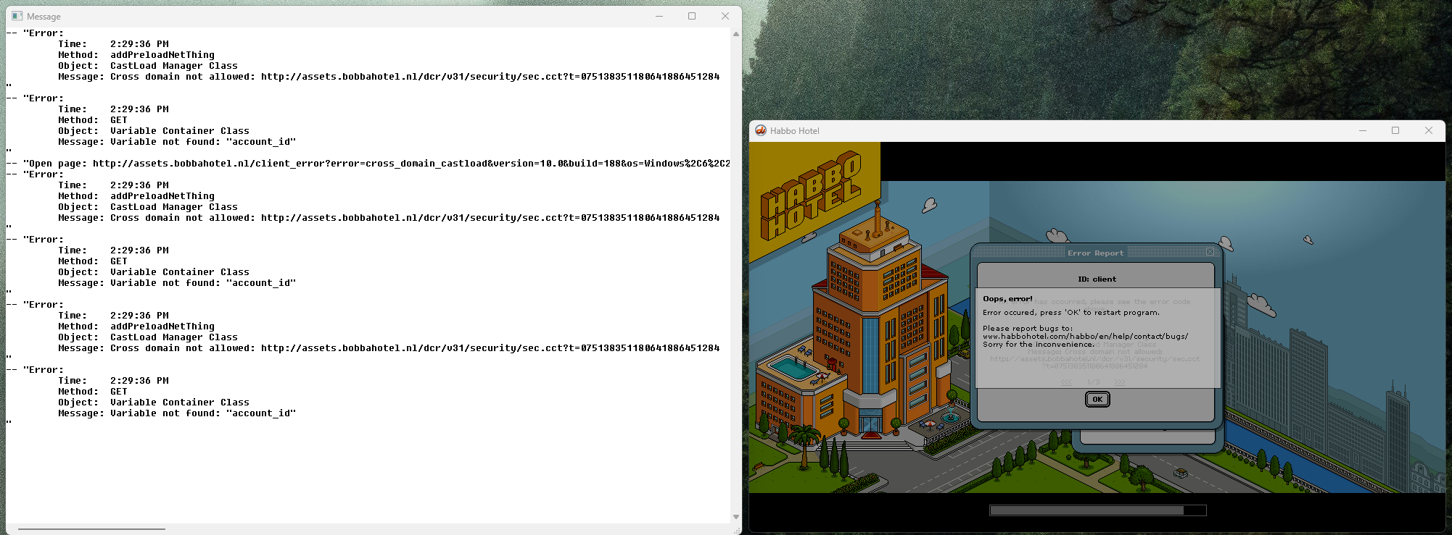Click the Message window scroll down arrow
This screenshot has width=1452, height=535.
point(736,517)
